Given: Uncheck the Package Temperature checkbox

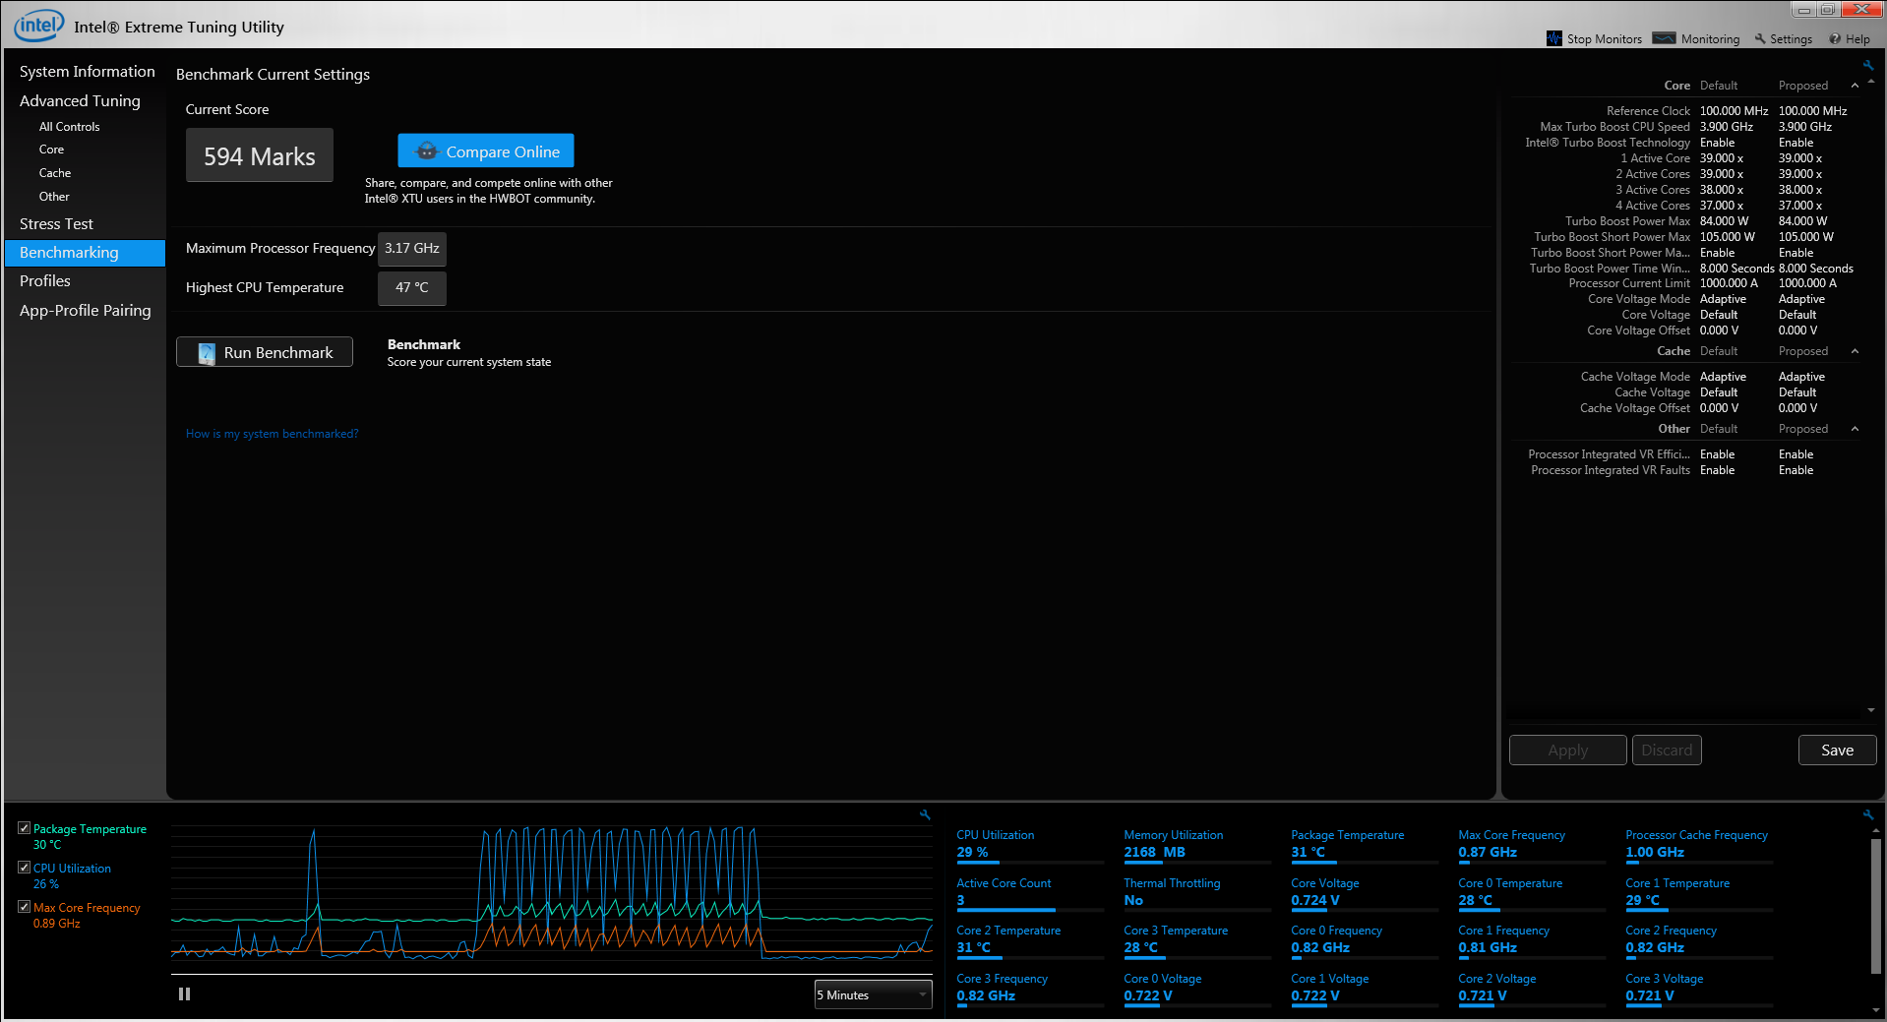Looking at the screenshot, I should coord(25,828).
